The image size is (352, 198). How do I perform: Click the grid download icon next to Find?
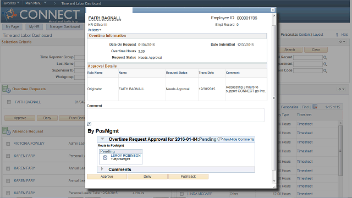315,107
